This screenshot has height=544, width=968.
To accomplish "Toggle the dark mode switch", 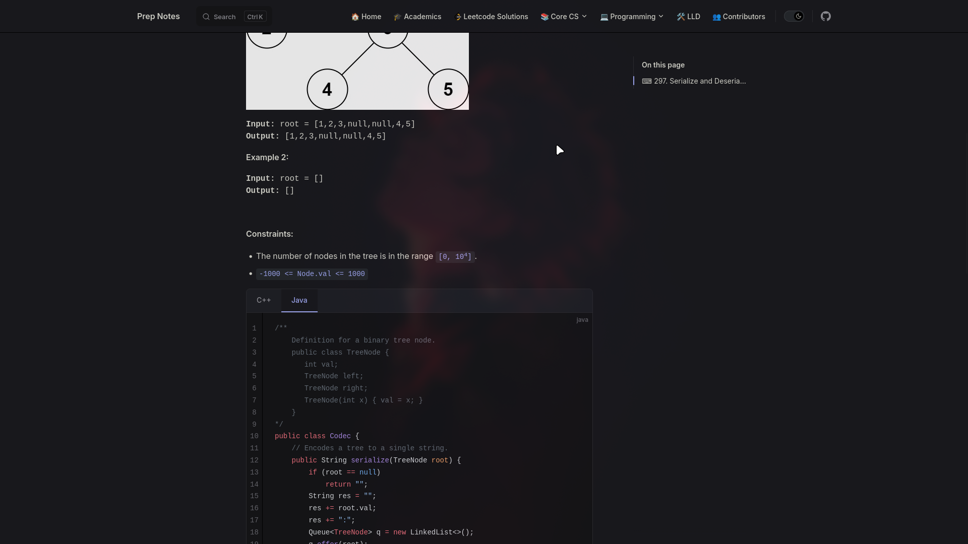I will [x=793, y=16].
